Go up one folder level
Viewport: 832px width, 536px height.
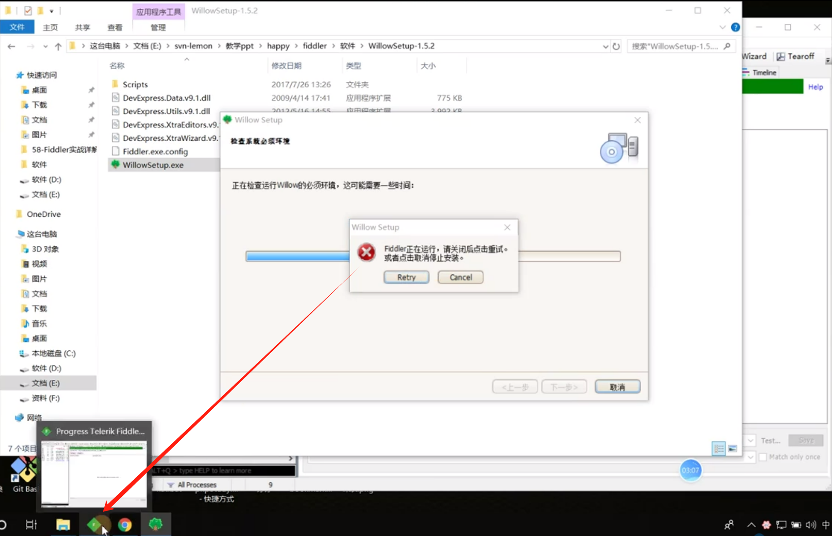pos(58,46)
